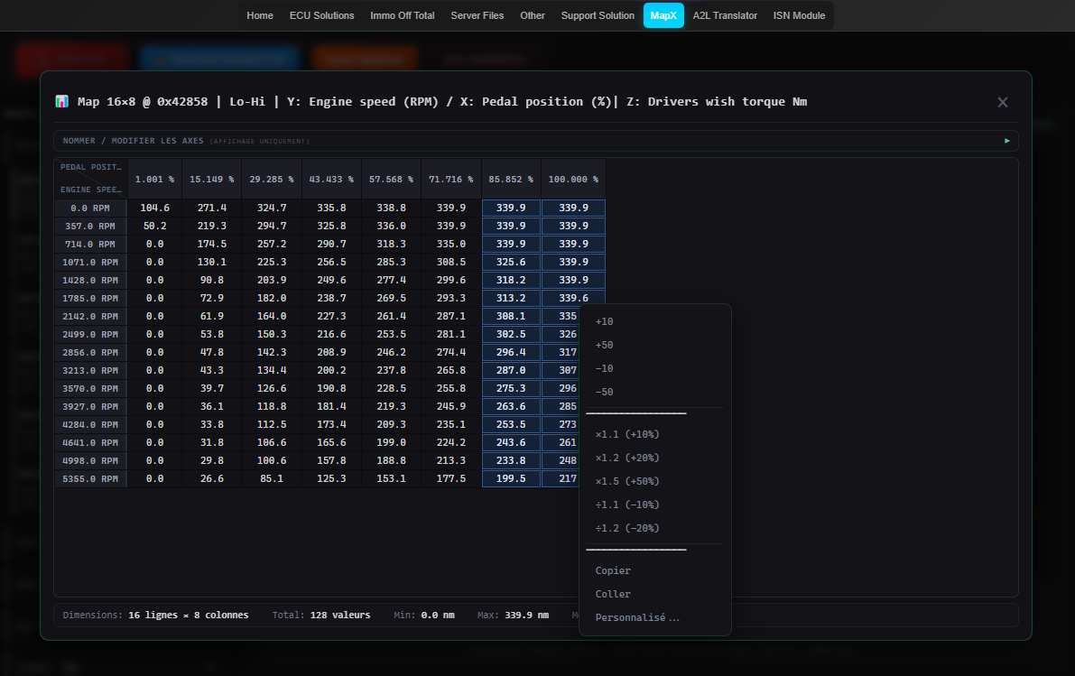Divide selection by ÷1.2 (−20%)
Screen dimensions: 1075x676
654,528
